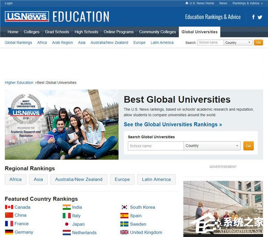Open Europe in the sub-navigation bar
This screenshot has height=237, width=268.
point(139,42)
